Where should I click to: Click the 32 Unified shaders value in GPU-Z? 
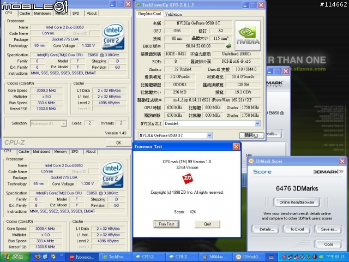tap(183, 69)
